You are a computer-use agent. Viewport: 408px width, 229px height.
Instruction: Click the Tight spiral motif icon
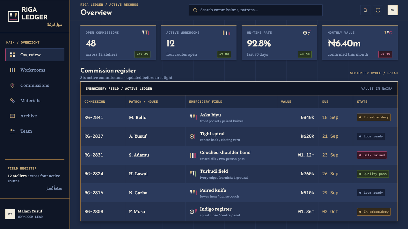(192, 136)
